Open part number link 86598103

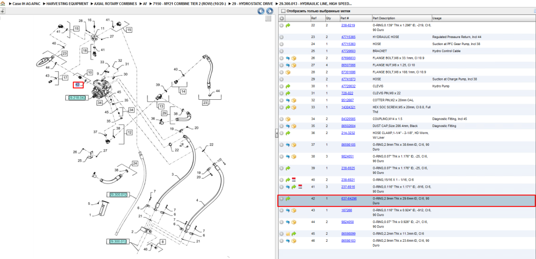pos(348,241)
